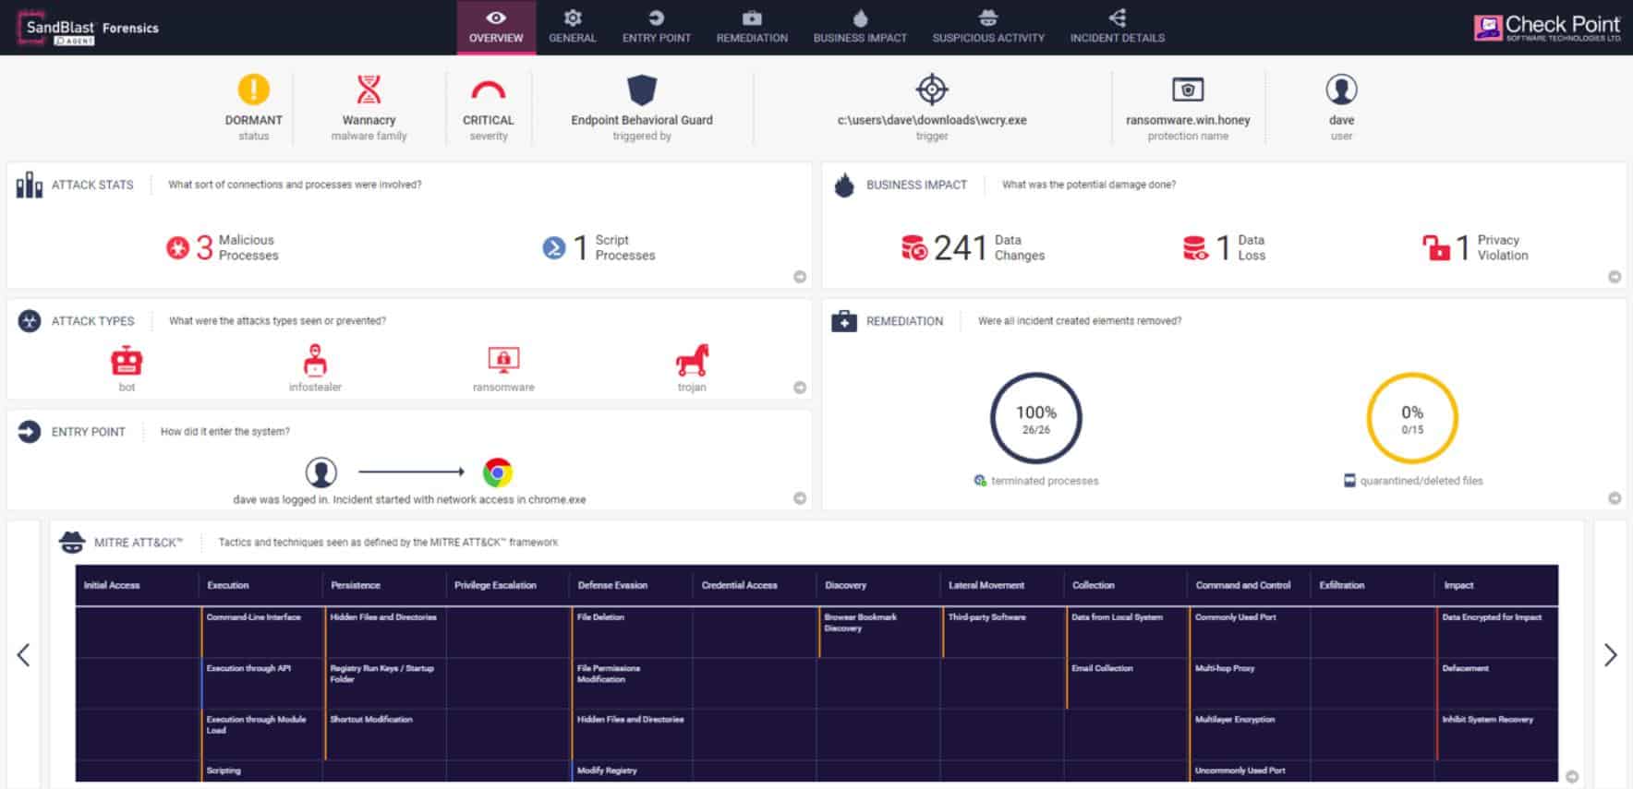Click the Command-Line Interface technique cell

(261, 632)
